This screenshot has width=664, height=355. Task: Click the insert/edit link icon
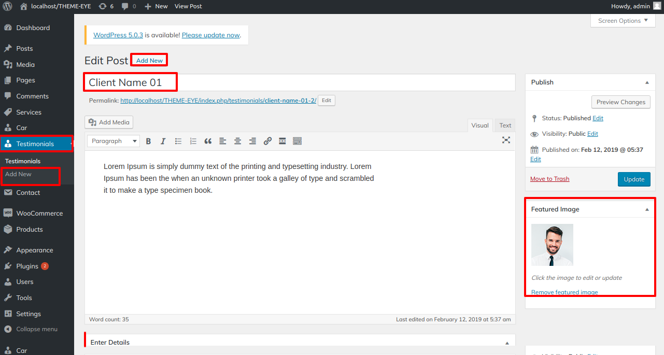click(267, 141)
